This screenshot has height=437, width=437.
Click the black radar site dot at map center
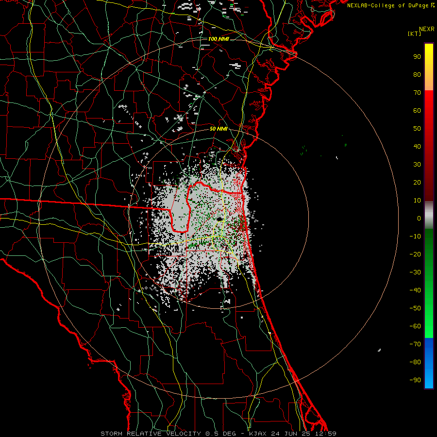point(220,219)
